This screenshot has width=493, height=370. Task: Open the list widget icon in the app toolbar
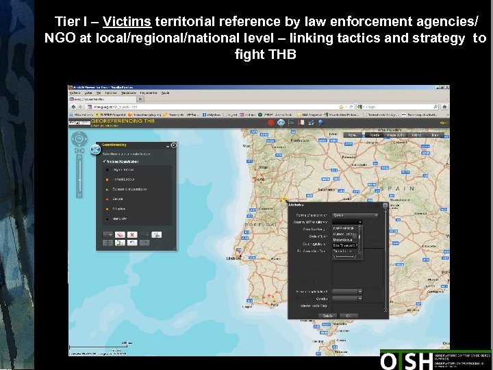coord(291,123)
